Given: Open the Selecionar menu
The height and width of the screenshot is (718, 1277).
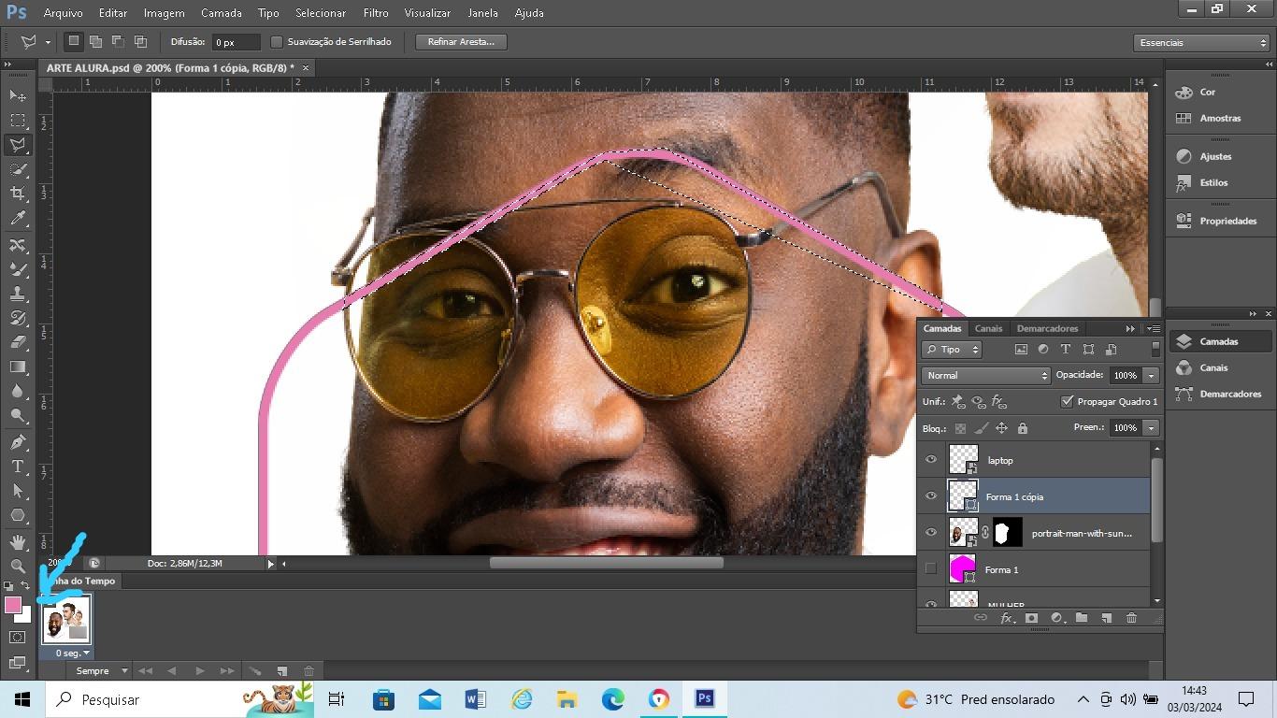Looking at the screenshot, I should coord(321,13).
